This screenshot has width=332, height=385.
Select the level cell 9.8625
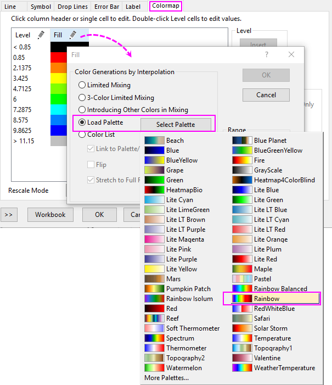point(22,130)
